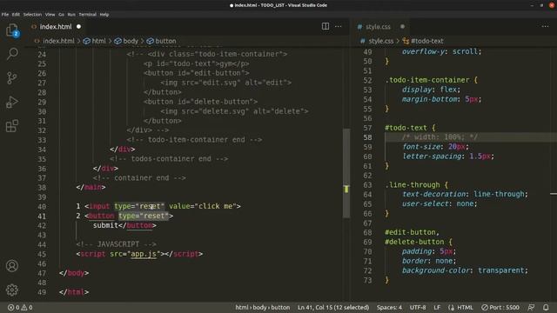Expand the body breadcrumb item
Image resolution: width=557 pixels, height=313 pixels.
coord(126,41)
